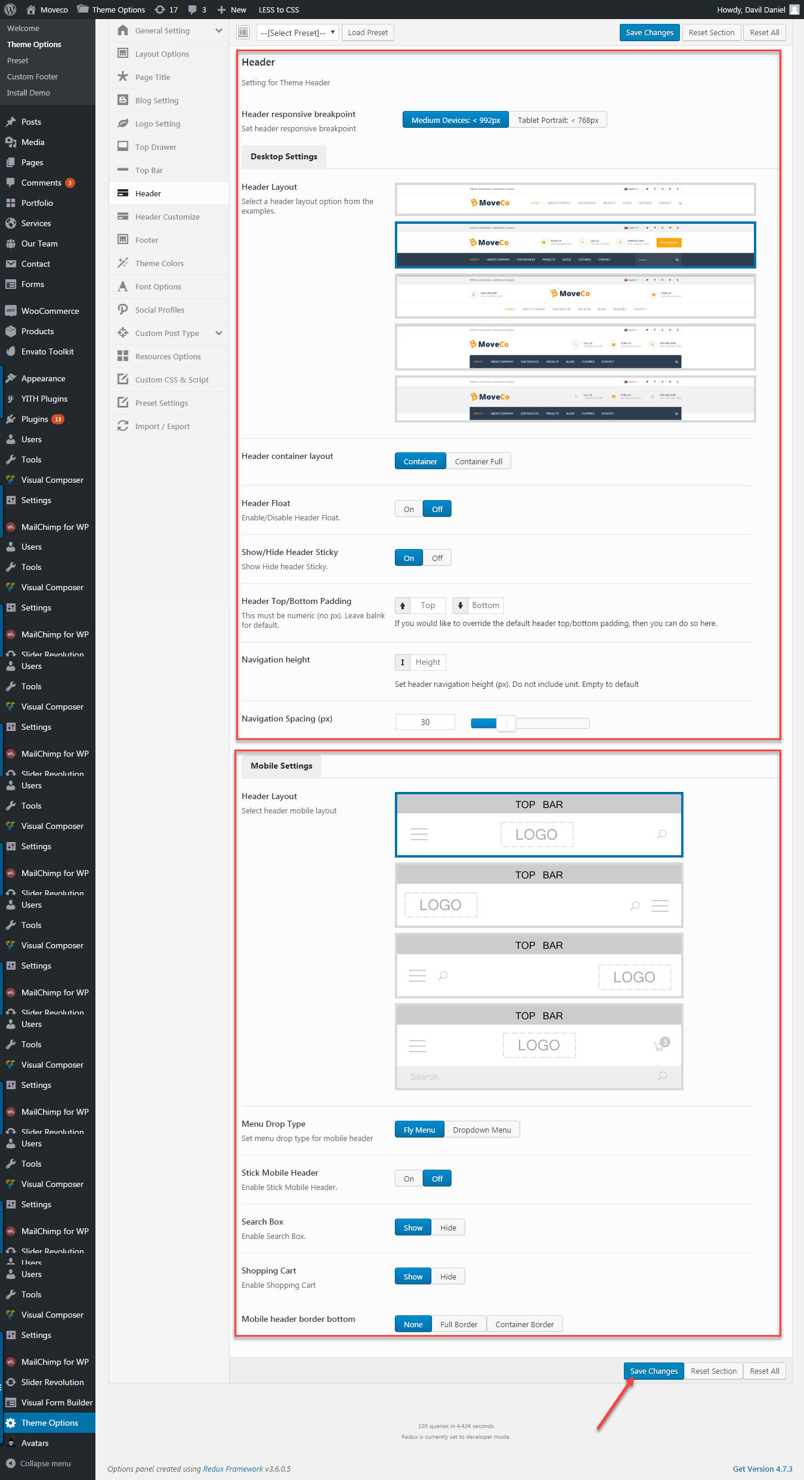Open the updates icon showing 17
Image resolution: width=804 pixels, height=1480 pixels.
coord(166,10)
